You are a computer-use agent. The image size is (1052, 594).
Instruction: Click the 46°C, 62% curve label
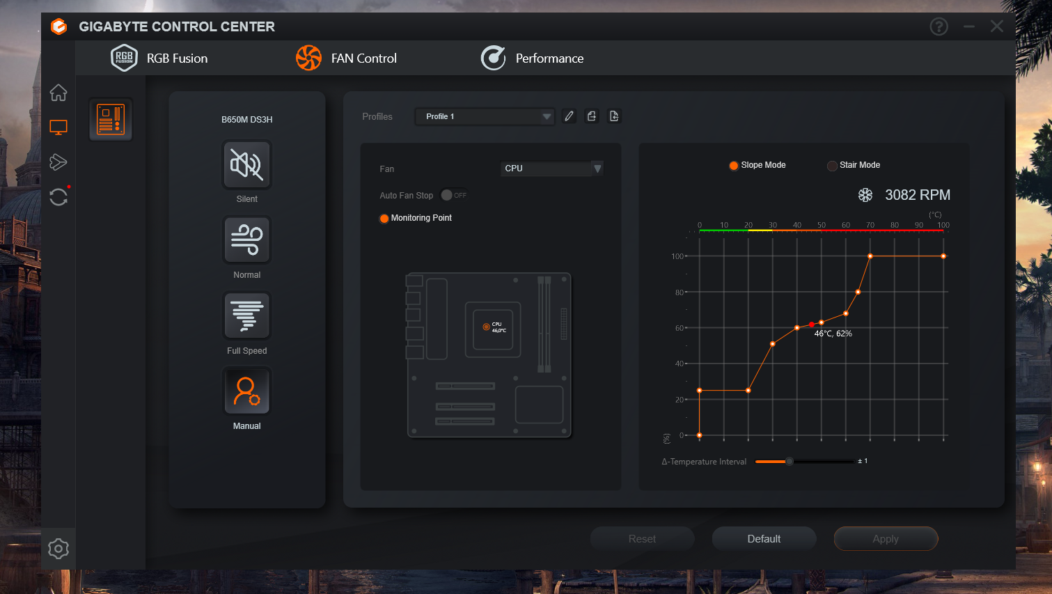tap(833, 334)
